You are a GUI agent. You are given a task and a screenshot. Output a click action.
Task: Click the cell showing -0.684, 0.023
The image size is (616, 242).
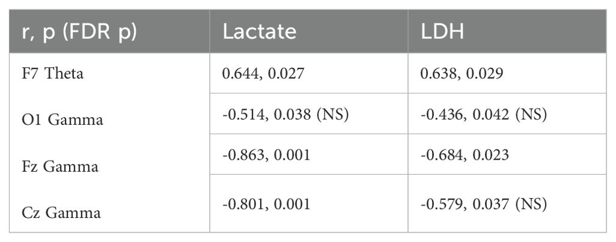tap(466, 156)
